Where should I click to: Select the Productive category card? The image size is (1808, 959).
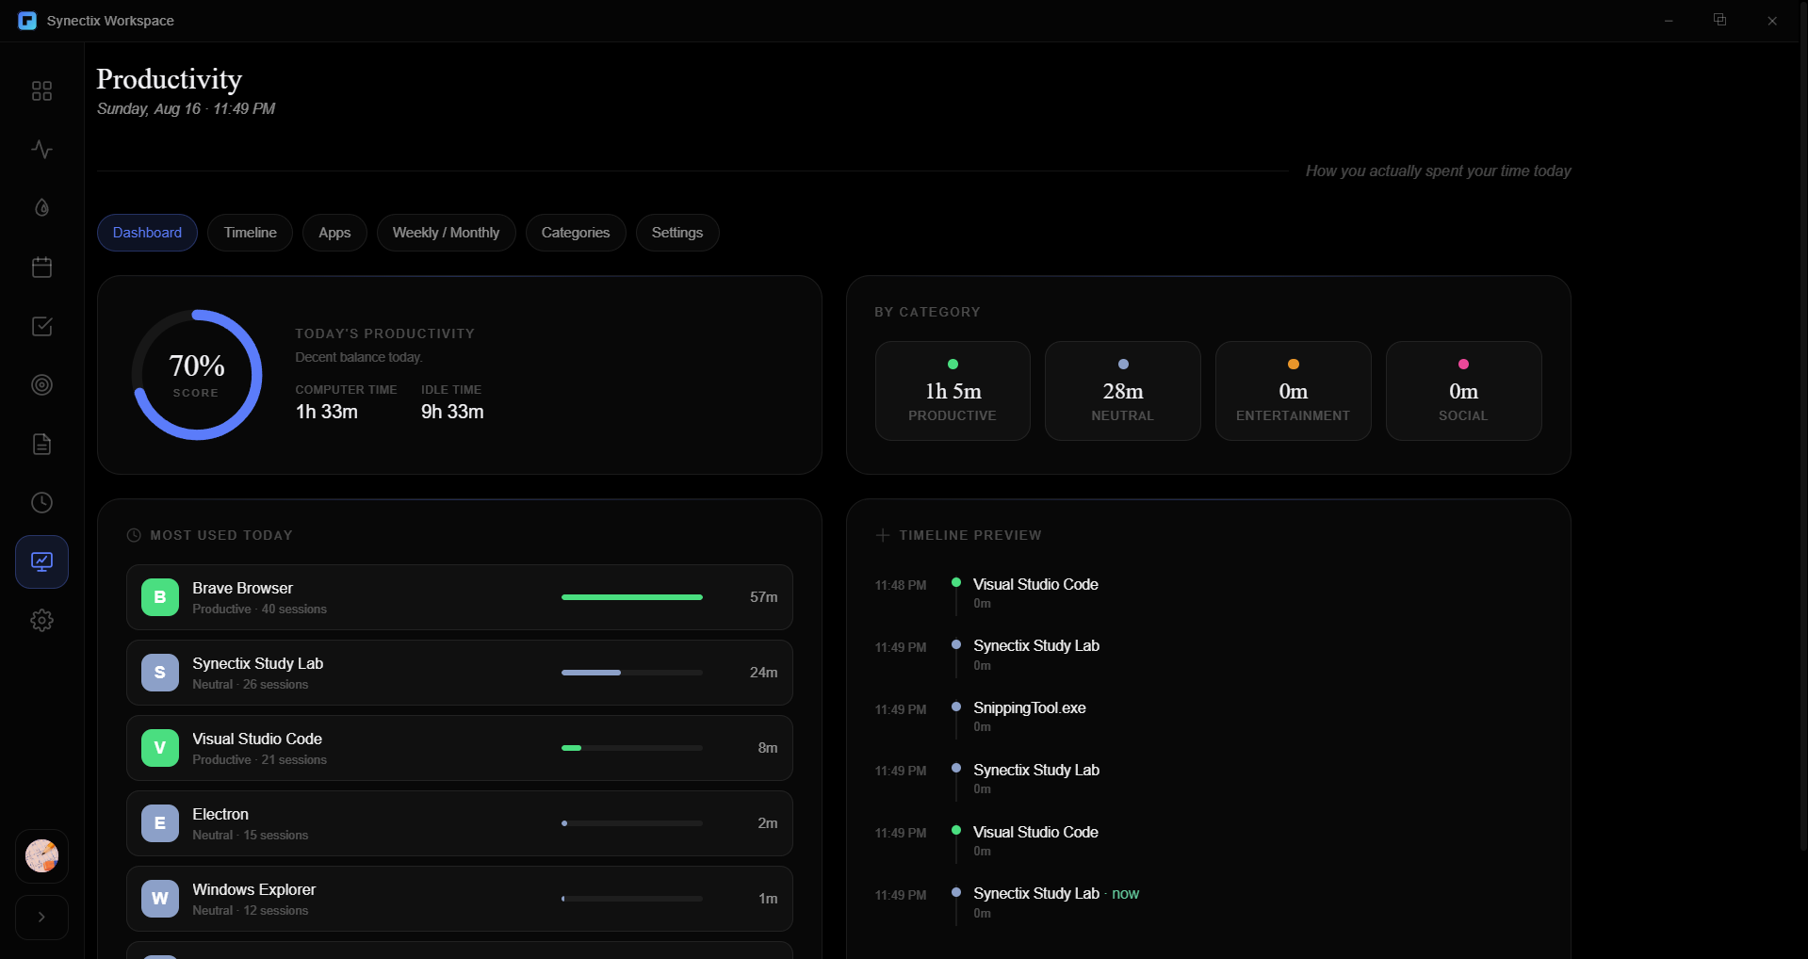click(953, 391)
